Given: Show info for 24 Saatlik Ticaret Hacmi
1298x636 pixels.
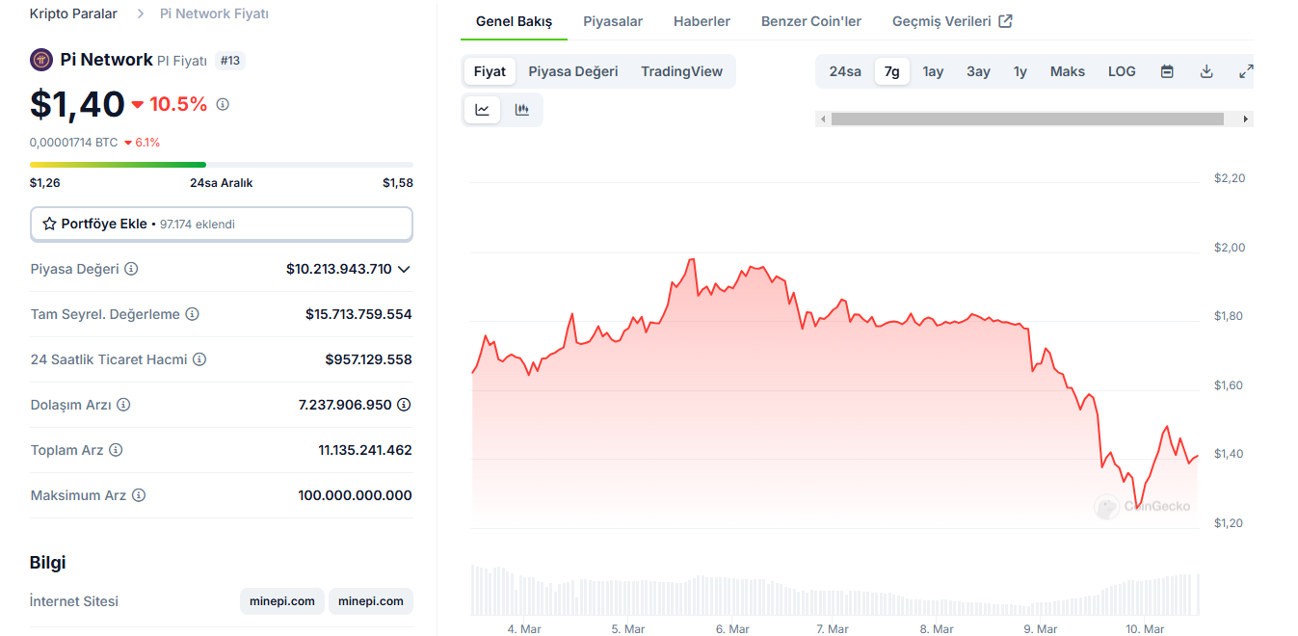Looking at the screenshot, I should pos(199,359).
